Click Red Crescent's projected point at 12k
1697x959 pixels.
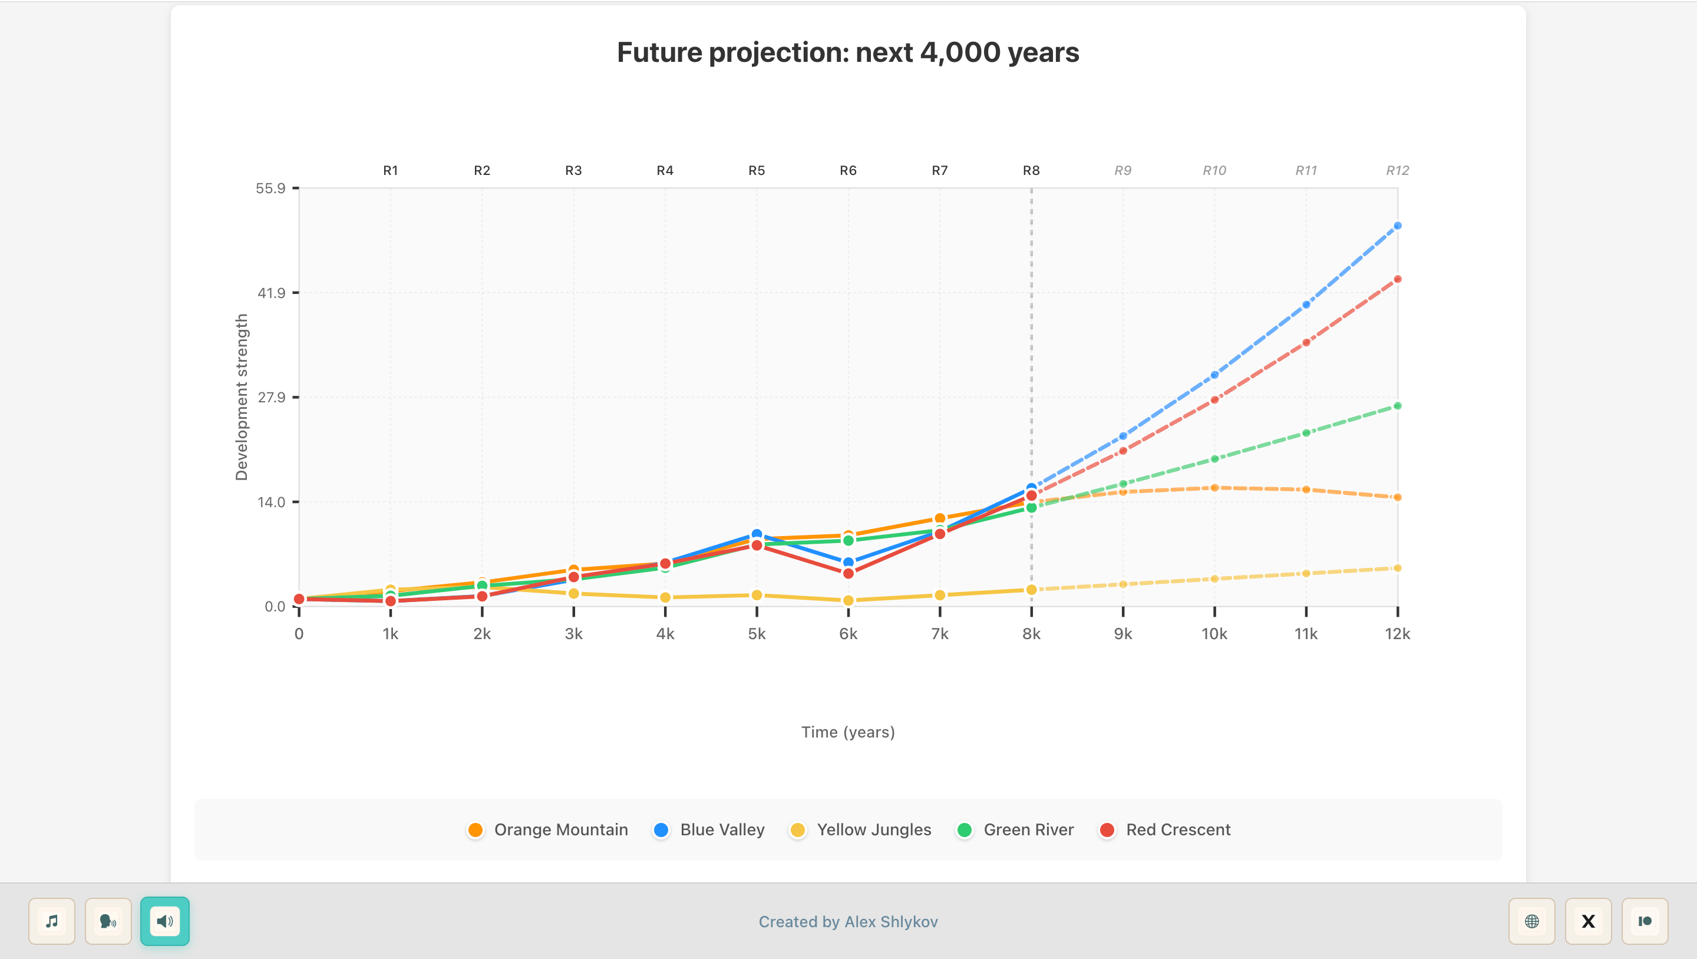(1397, 279)
